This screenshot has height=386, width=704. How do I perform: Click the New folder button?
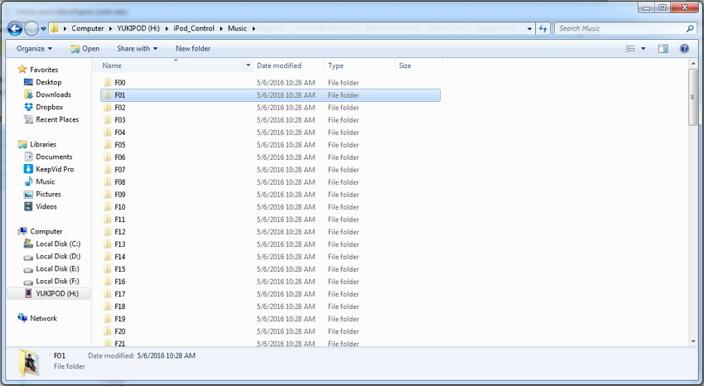coord(193,49)
